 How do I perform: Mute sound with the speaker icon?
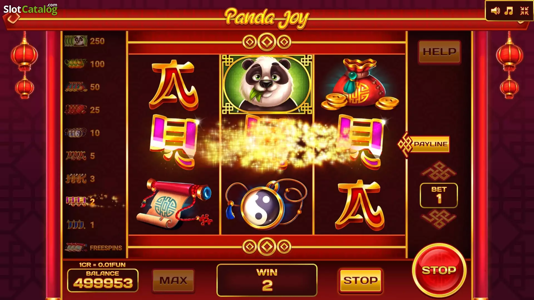[495, 11]
